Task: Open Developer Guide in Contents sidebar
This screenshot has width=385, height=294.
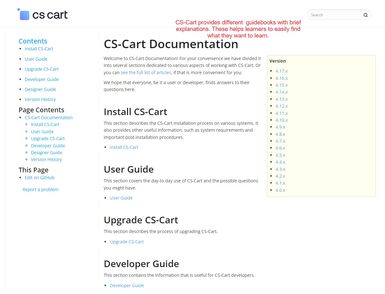Action: click(42, 79)
